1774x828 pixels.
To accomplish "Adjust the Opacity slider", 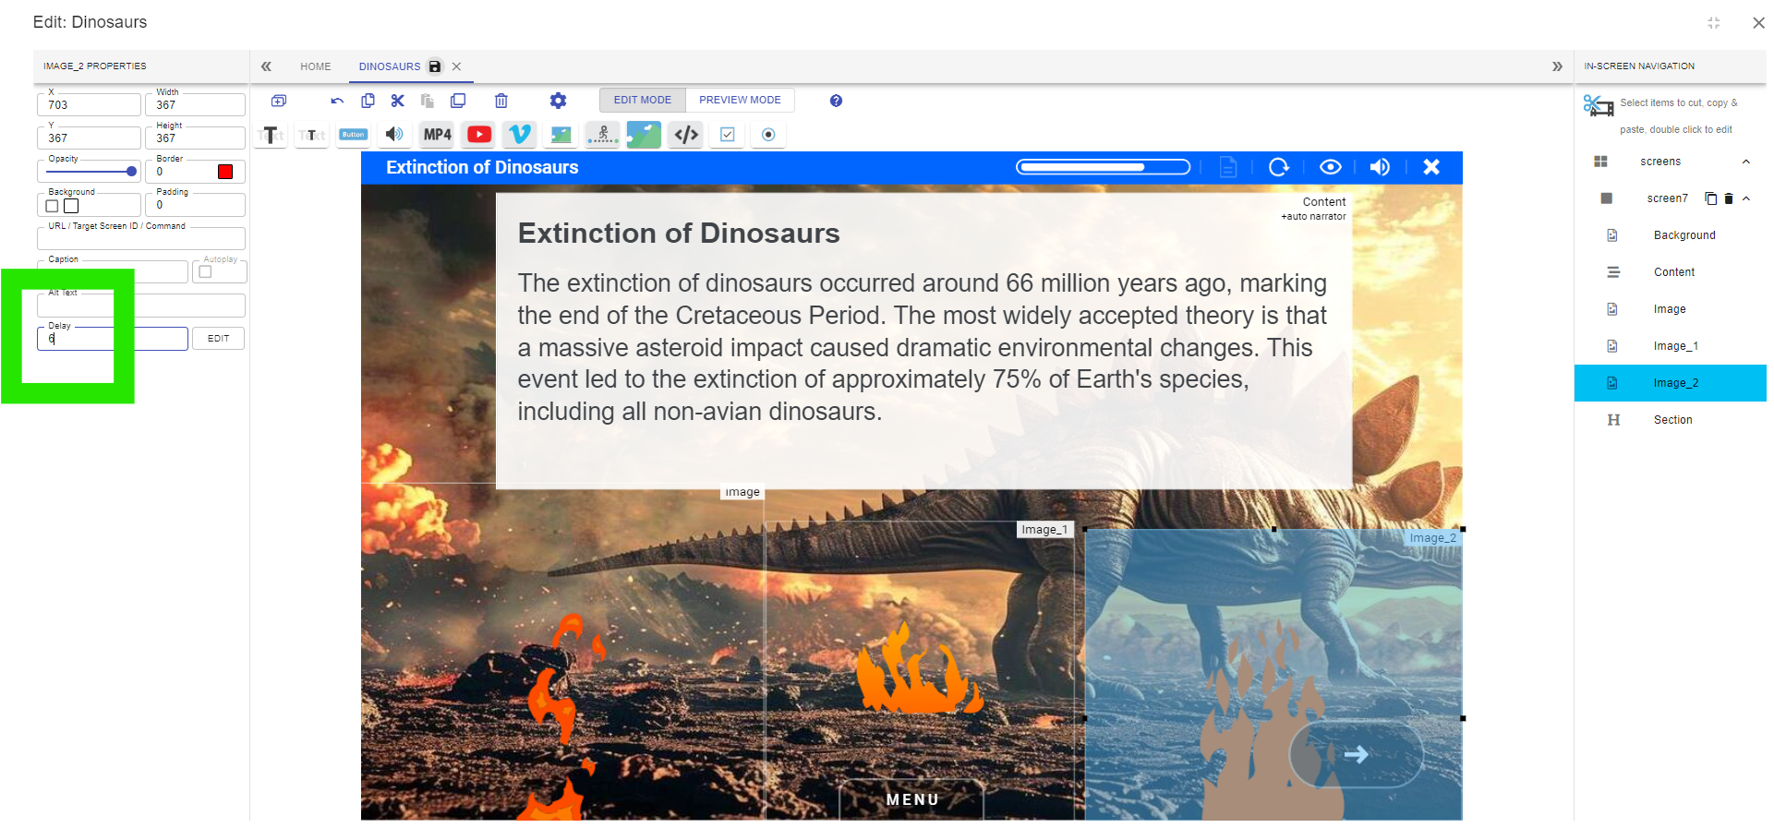I will [x=91, y=172].
